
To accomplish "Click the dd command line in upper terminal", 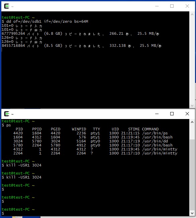I will [x=45, y=21].
